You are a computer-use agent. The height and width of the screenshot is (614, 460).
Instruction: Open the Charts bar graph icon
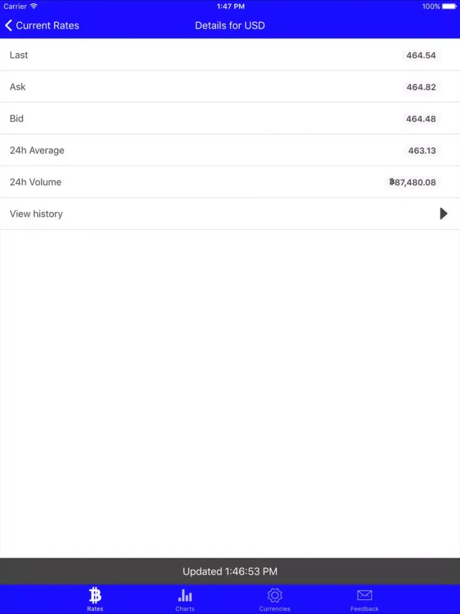(185, 595)
